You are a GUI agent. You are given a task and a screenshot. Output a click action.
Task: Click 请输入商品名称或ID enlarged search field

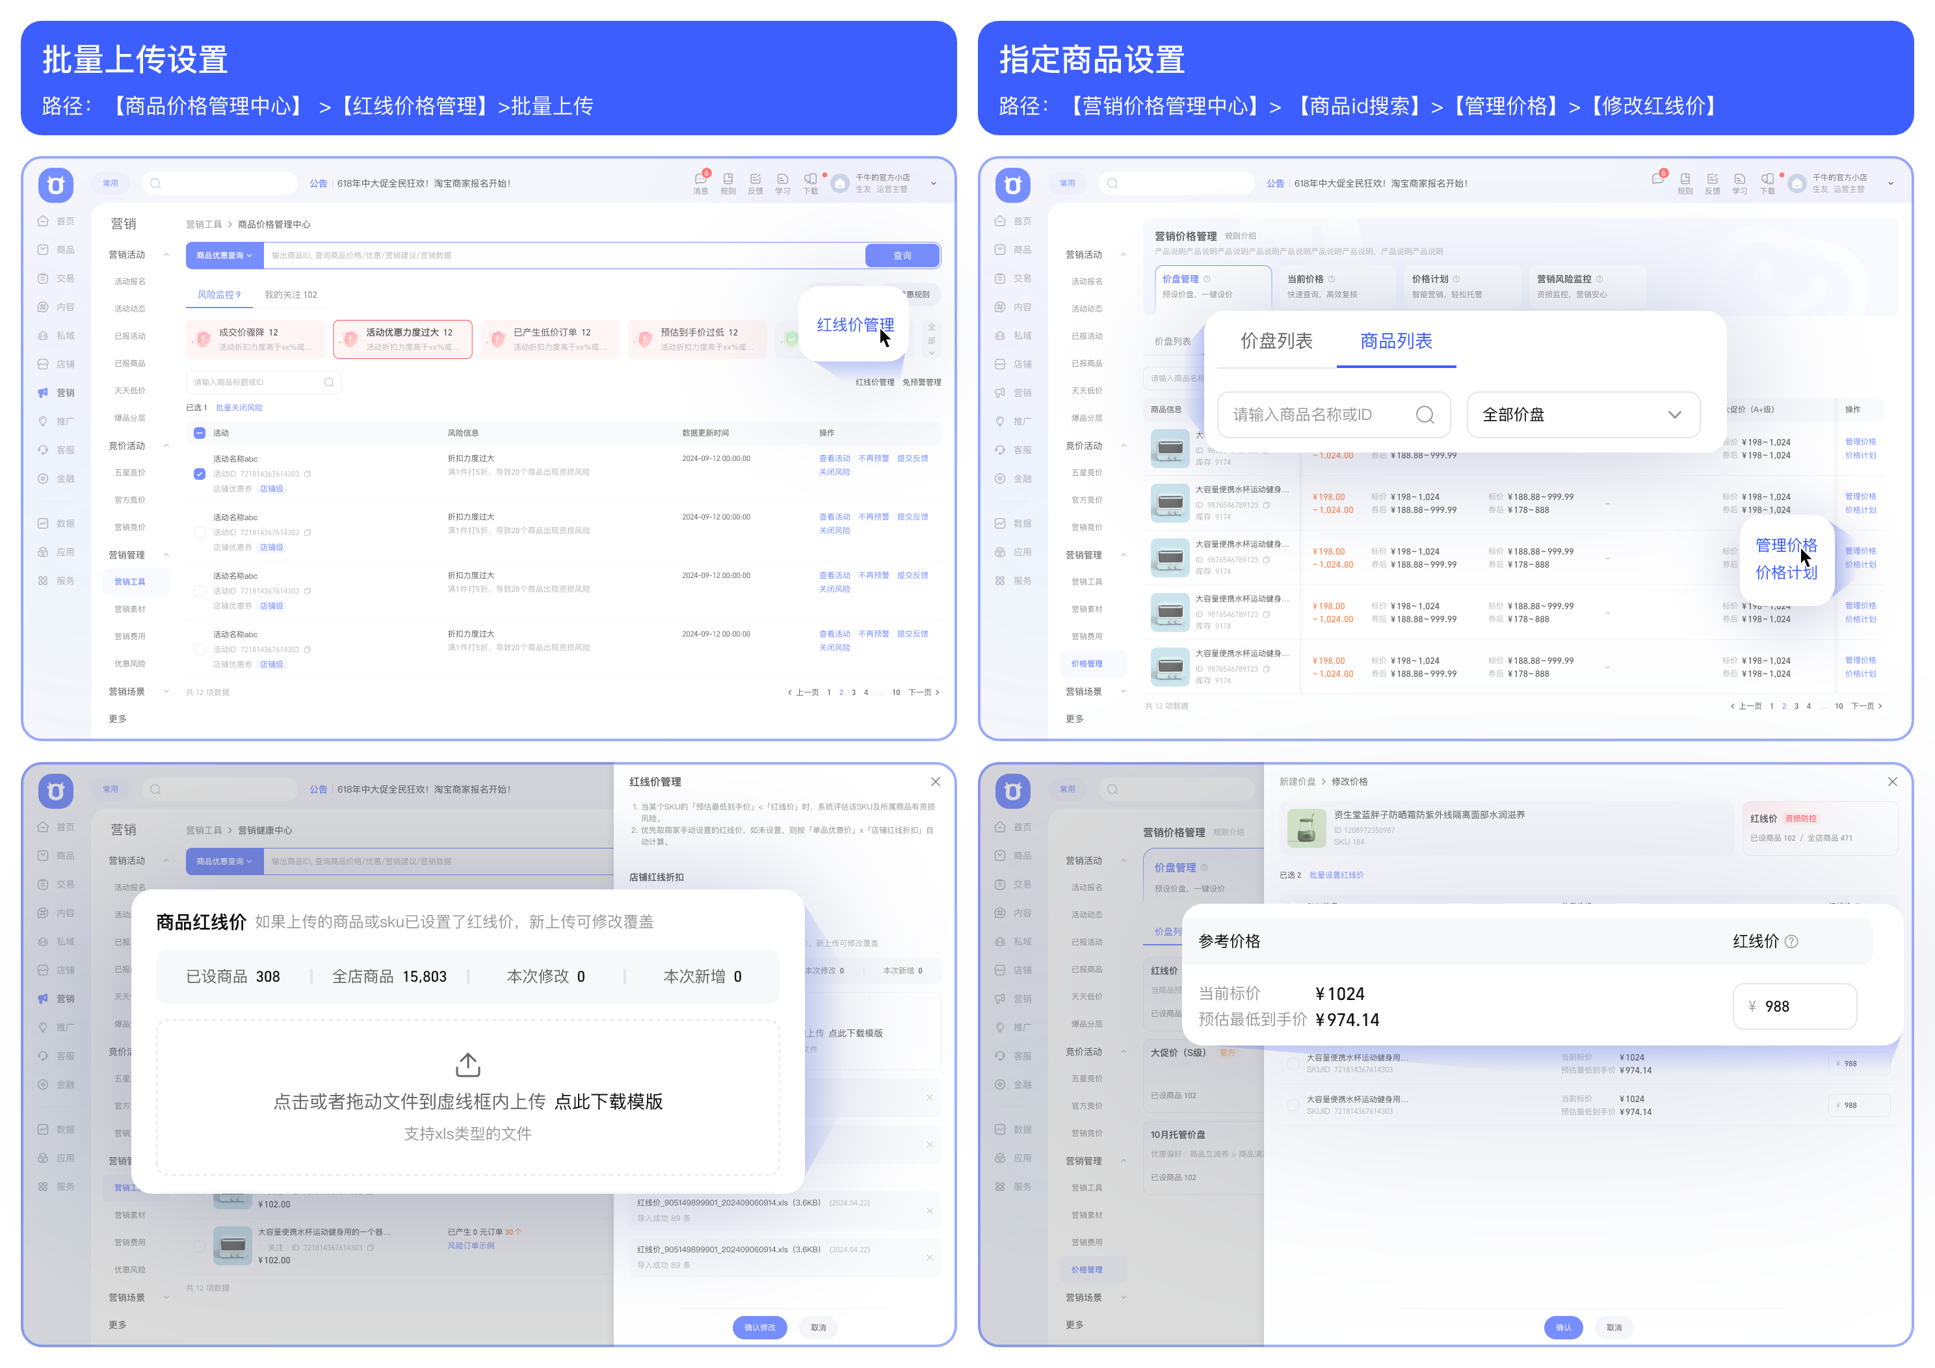[1334, 415]
